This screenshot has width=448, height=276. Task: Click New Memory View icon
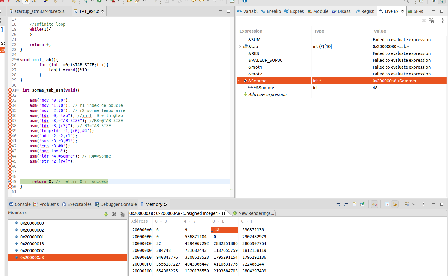point(354,204)
